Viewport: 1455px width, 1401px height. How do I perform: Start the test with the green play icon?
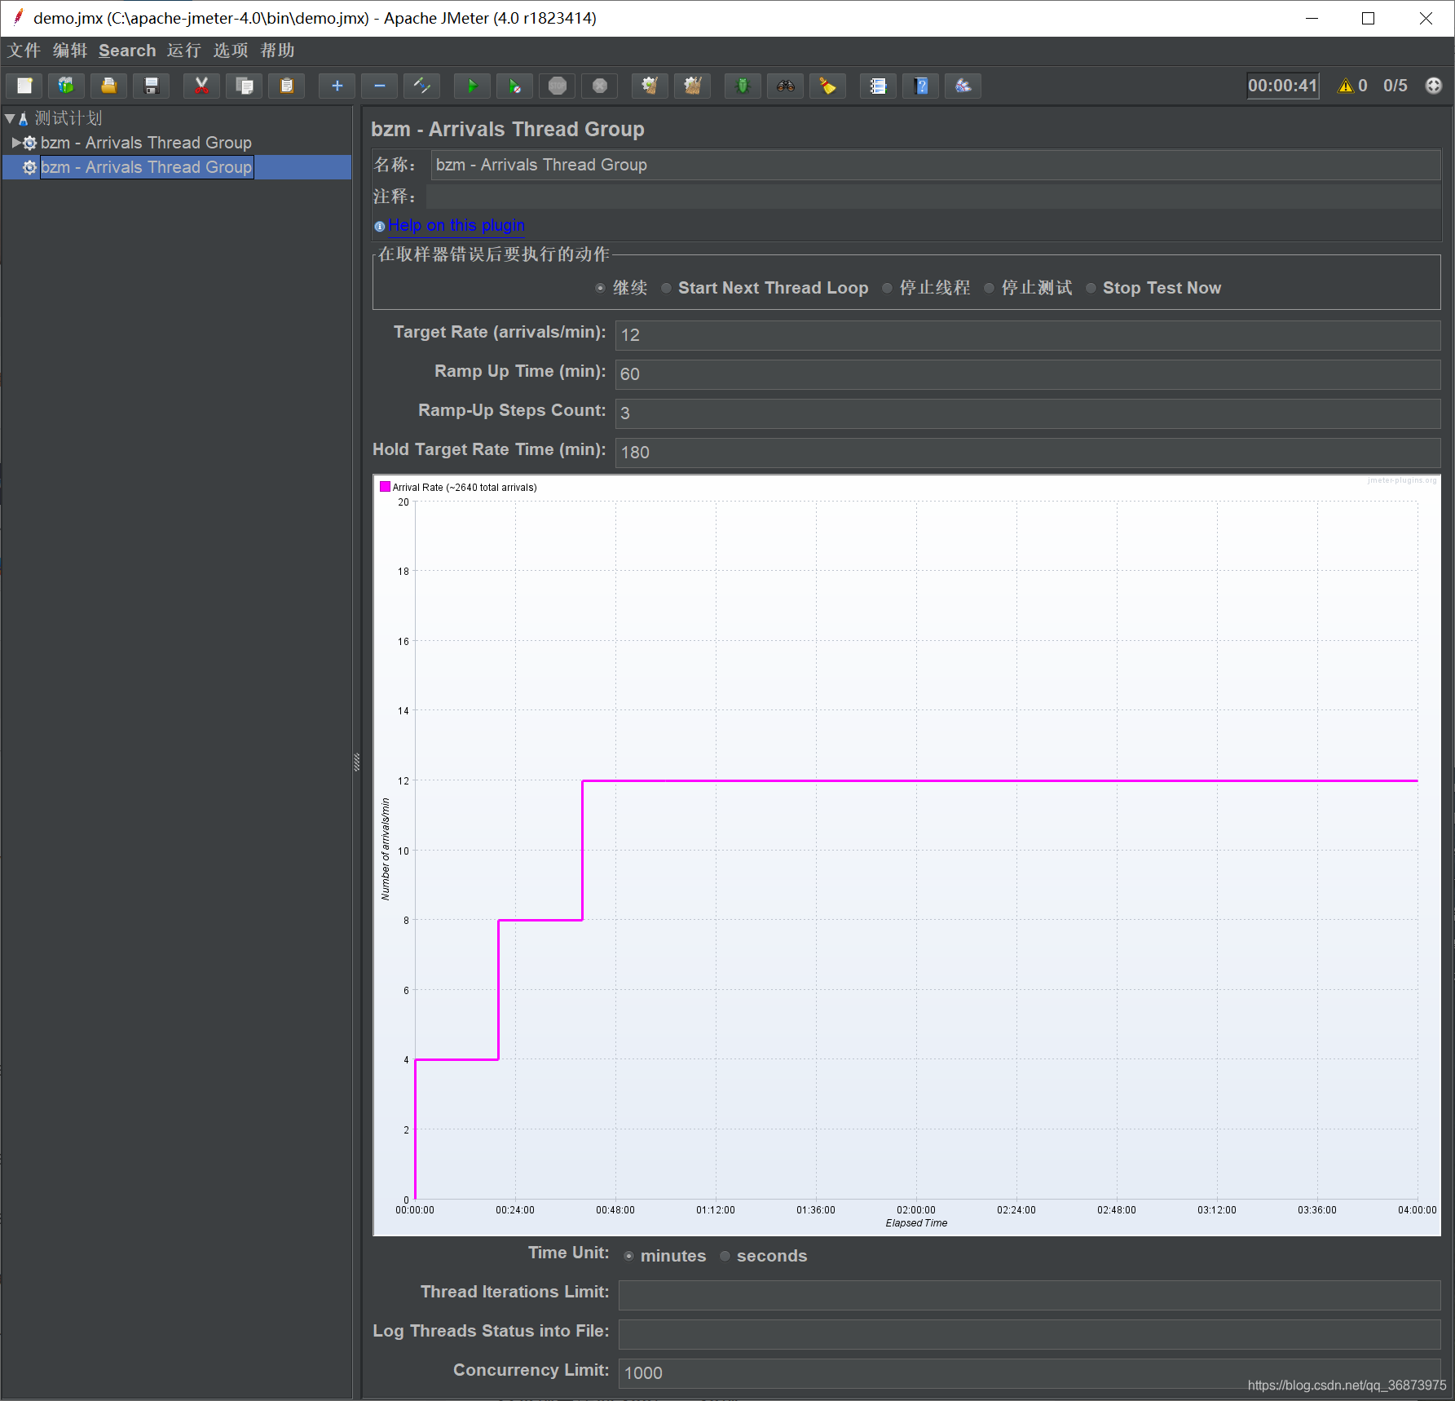[x=472, y=86]
